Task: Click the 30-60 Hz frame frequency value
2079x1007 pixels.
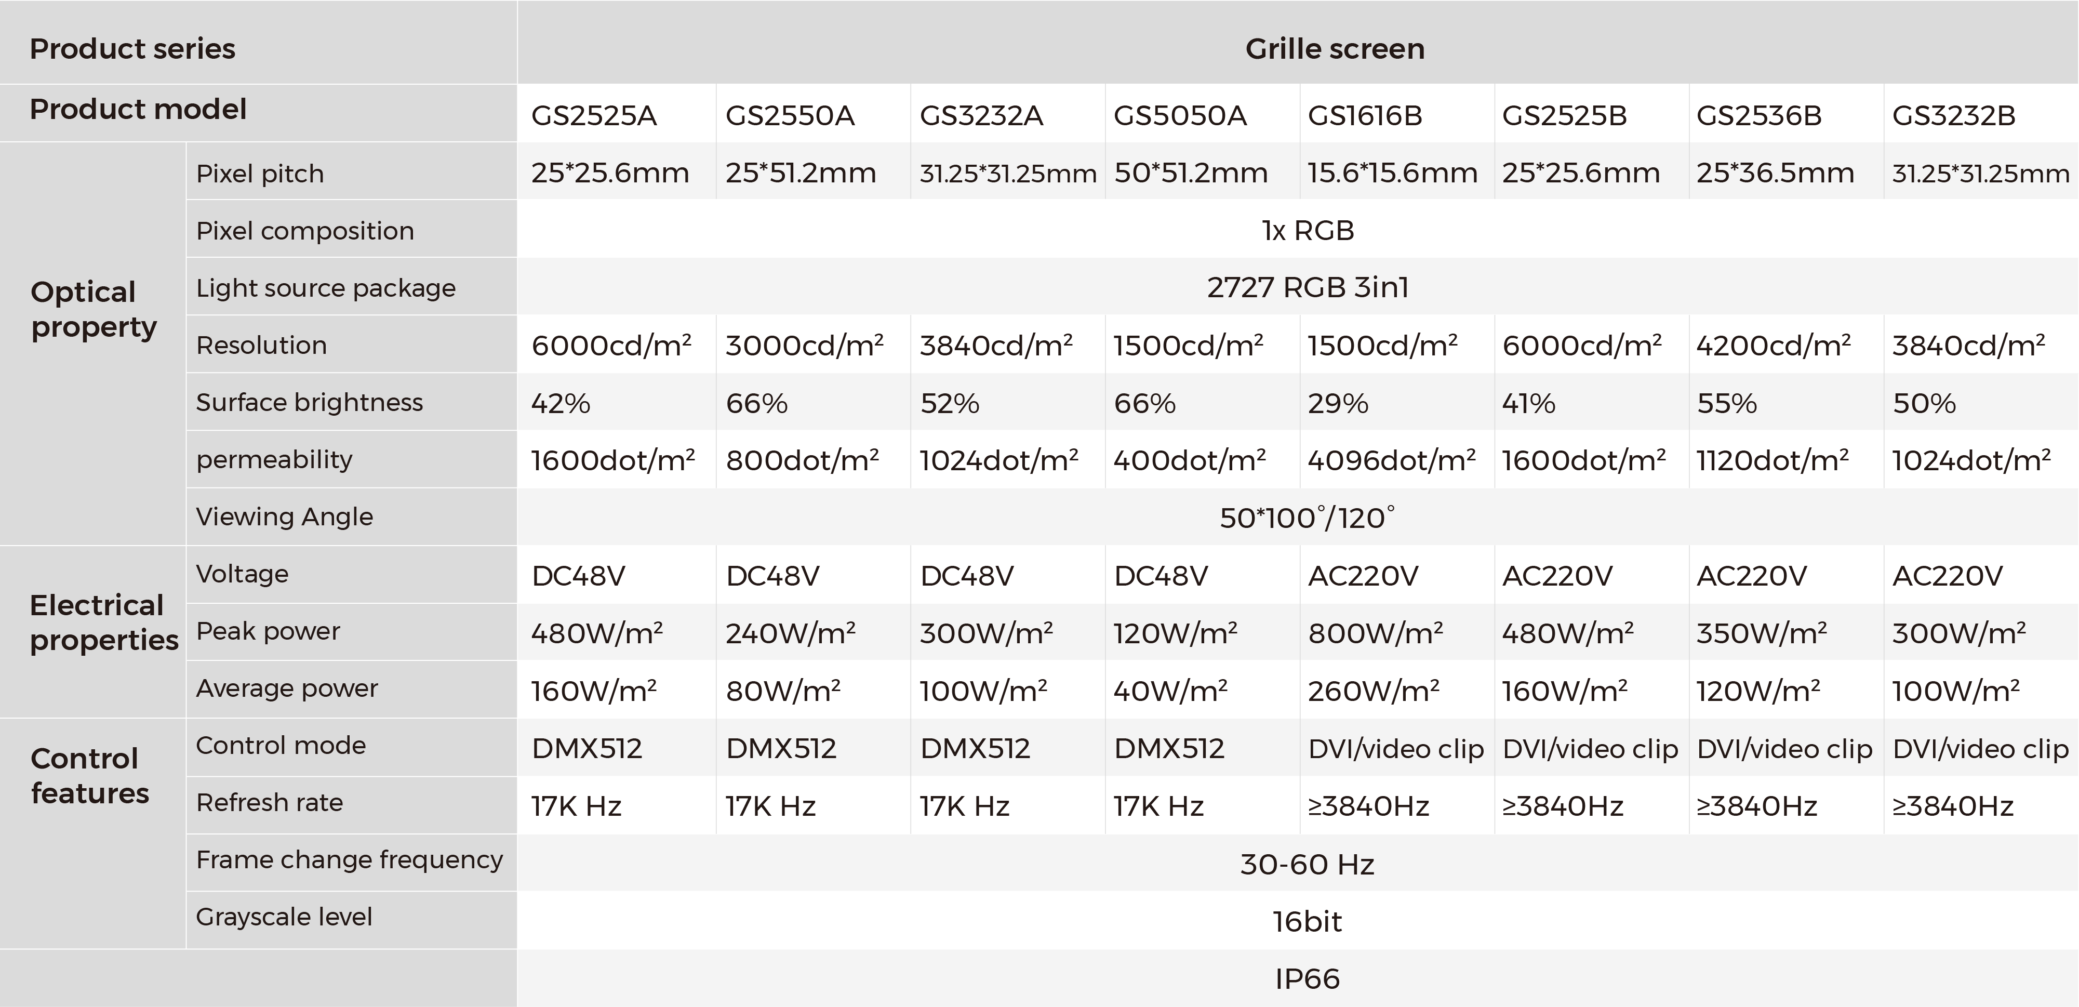Action: (1308, 864)
